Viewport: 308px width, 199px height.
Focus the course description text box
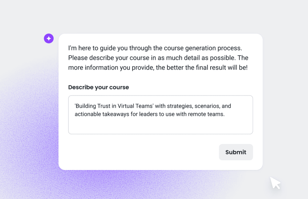pyautogui.click(x=160, y=115)
